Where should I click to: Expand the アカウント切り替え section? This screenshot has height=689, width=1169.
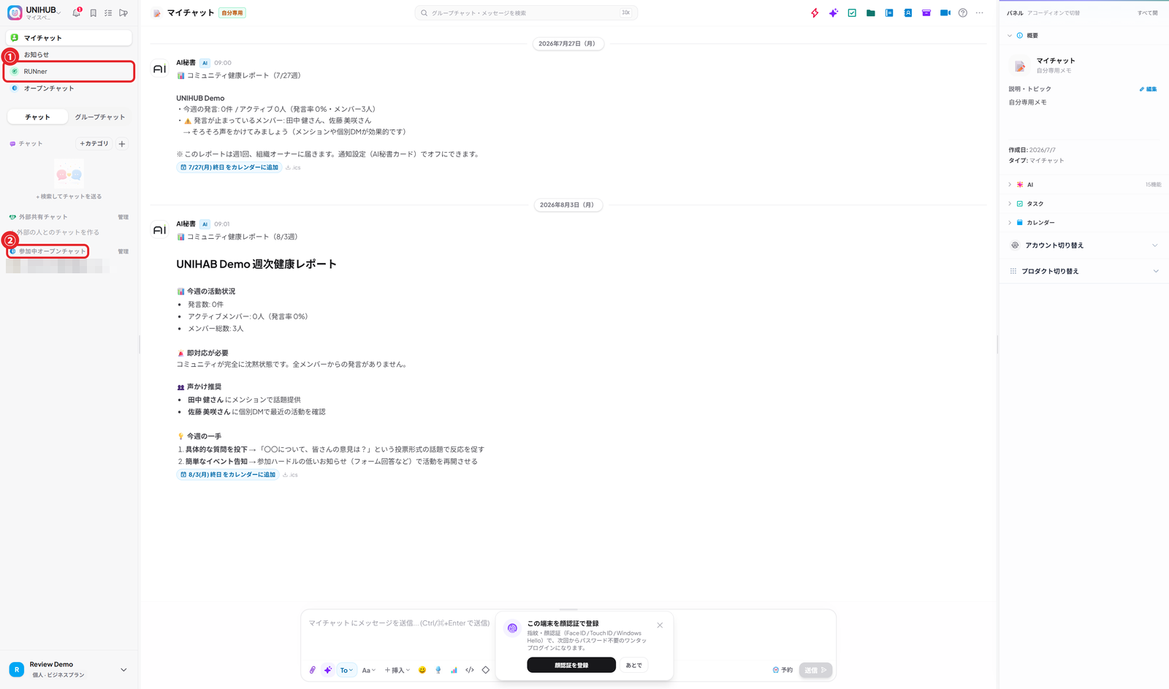pos(1084,245)
